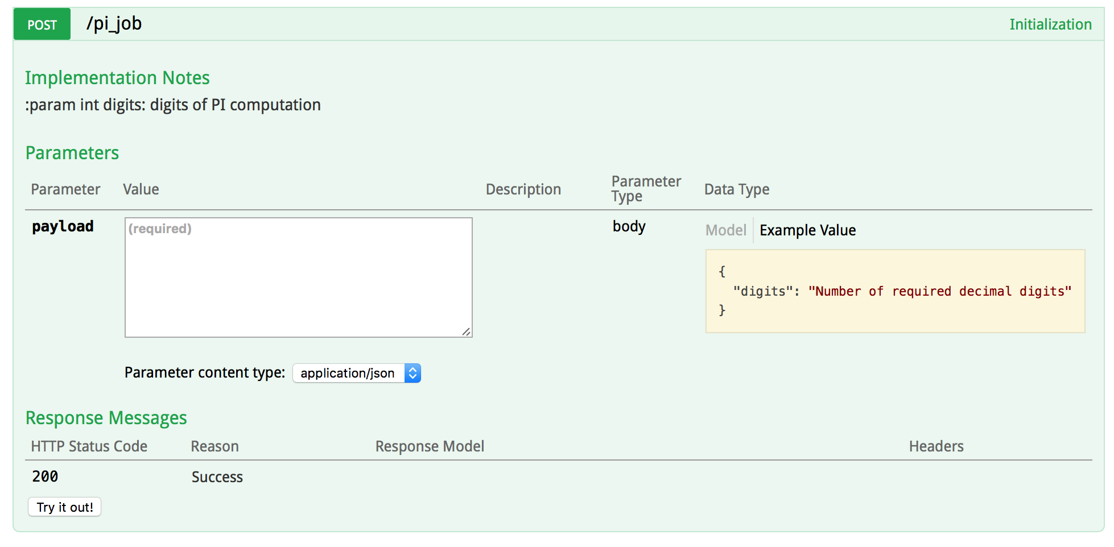
Task: Open the application/json content type dropdown
Action: click(357, 373)
